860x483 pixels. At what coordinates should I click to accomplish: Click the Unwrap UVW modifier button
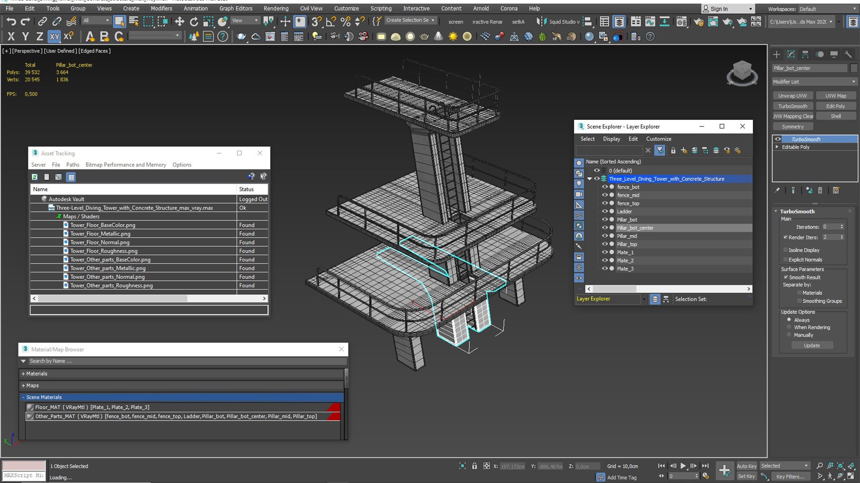point(792,96)
